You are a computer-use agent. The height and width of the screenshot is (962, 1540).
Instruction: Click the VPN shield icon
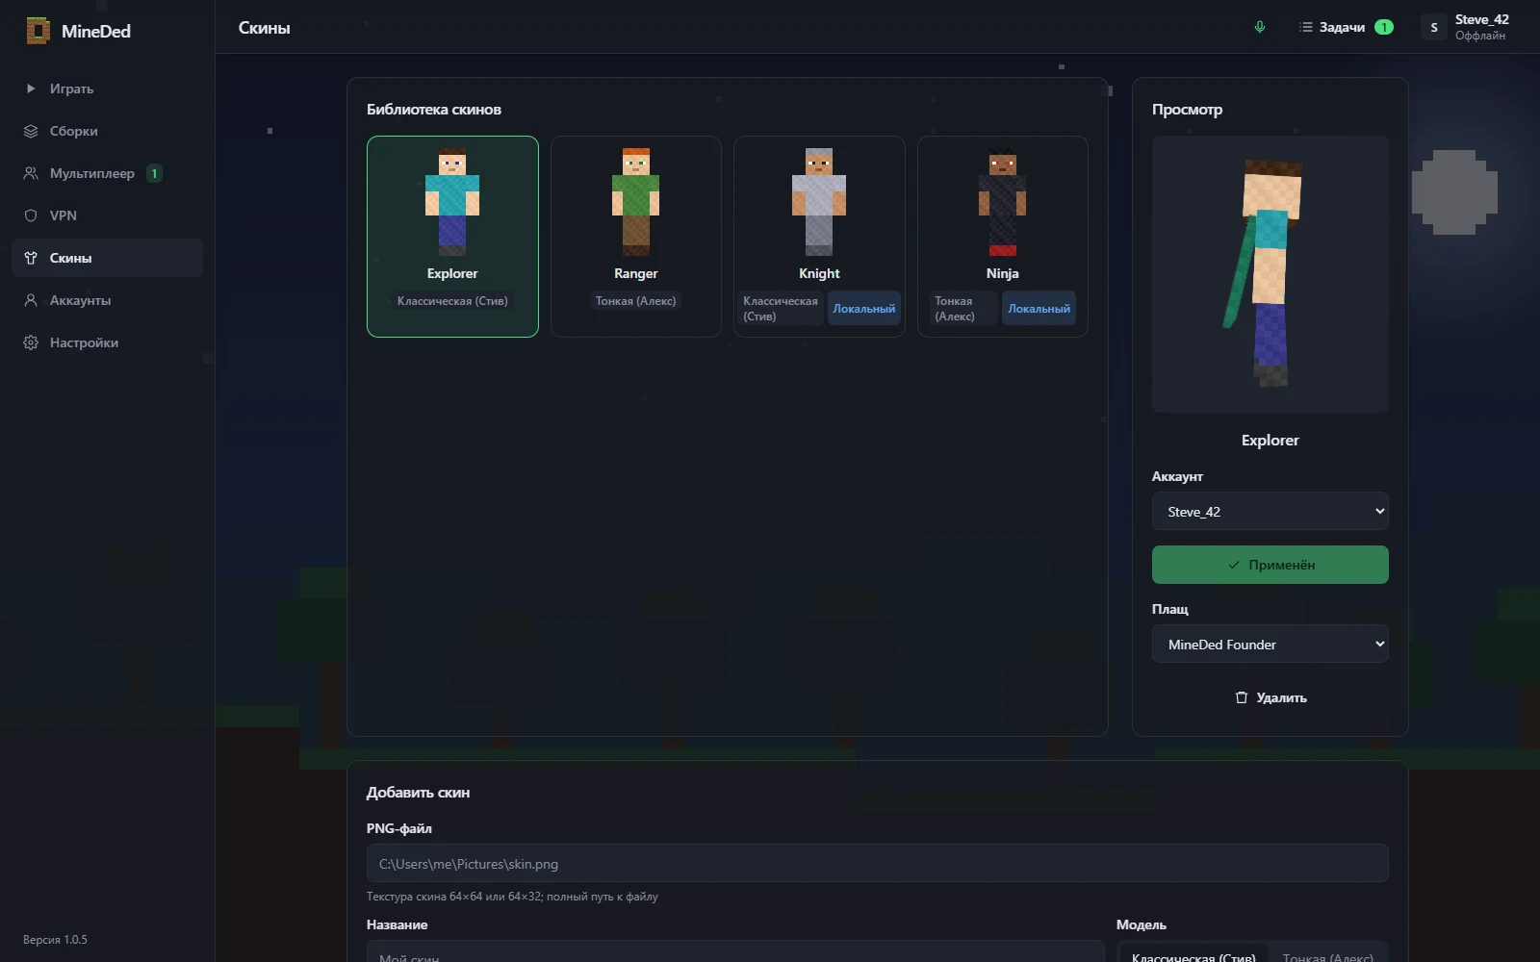pyautogui.click(x=31, y=215)
